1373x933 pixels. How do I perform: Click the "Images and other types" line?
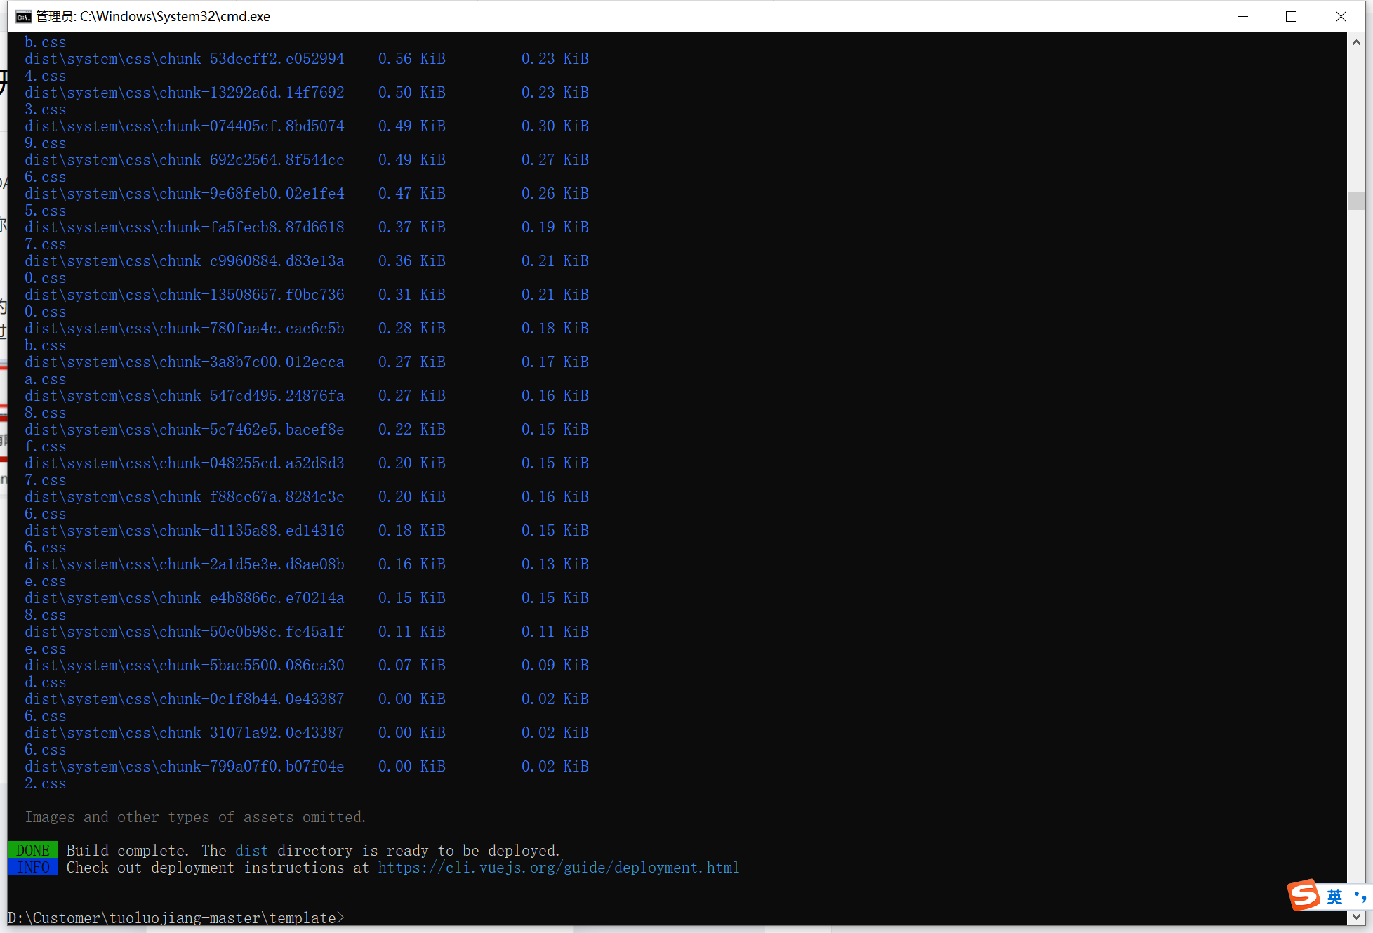(x=195, y=817)
